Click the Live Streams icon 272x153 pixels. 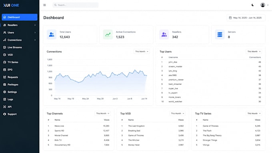[x=5, y=47]
